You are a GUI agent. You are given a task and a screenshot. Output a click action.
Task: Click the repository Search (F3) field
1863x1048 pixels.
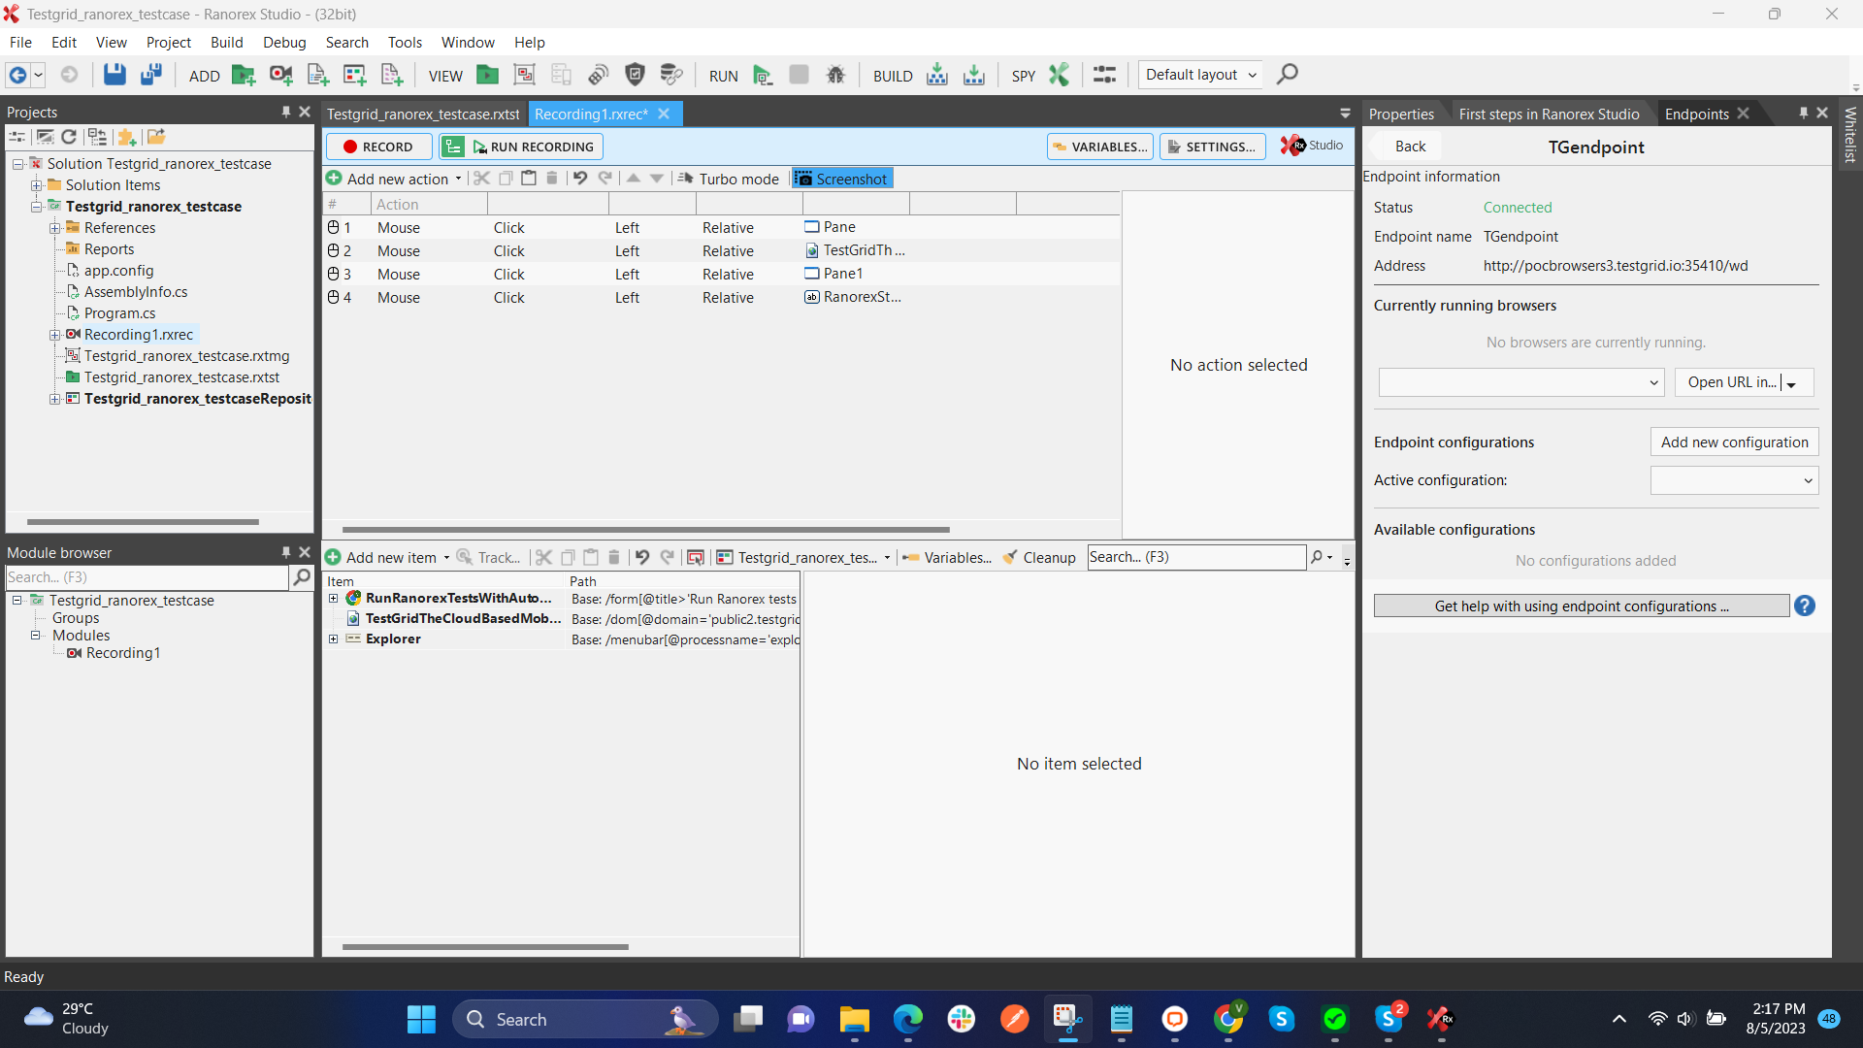[1196, 557]
